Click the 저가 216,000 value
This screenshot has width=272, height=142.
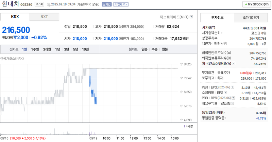pos(111,39)
